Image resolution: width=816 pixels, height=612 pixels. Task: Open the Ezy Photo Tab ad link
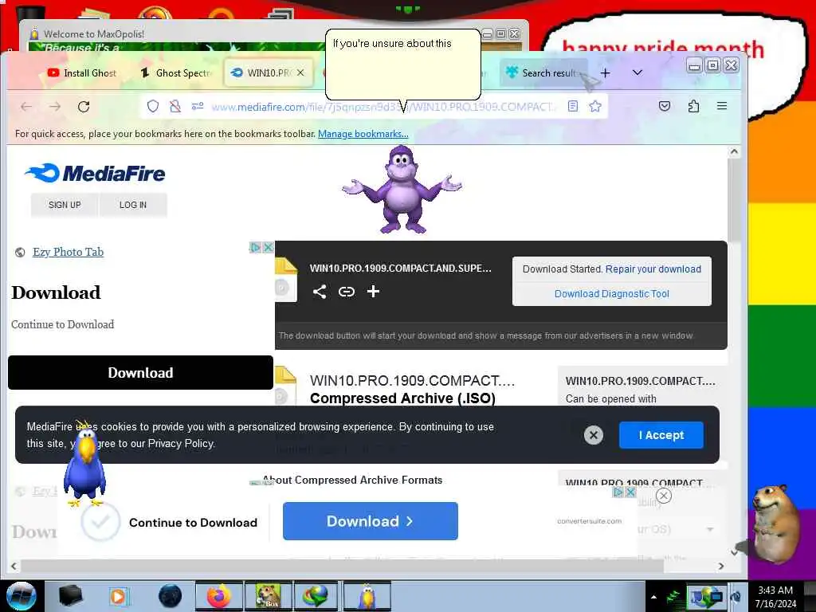(69, 252)
